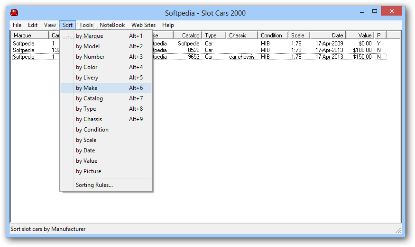Click the status bar sort description
Screen dimensions: 415x247
48,229
